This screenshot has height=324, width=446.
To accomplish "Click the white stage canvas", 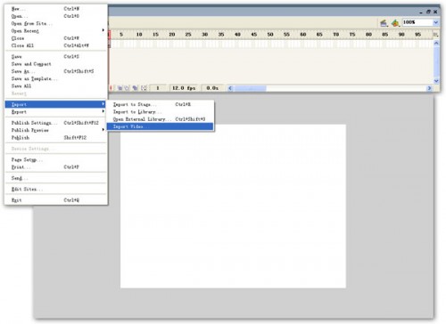I will coord(233,207).
